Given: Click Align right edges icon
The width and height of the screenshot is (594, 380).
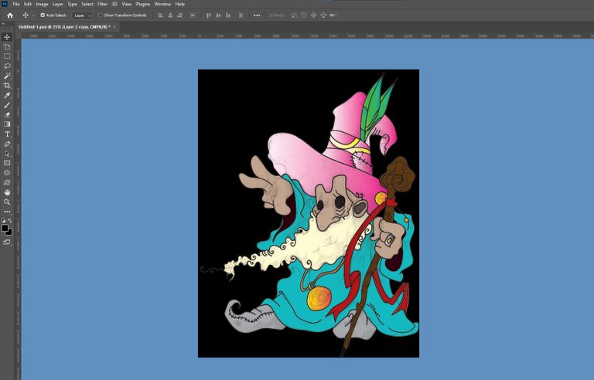Looking at the screenshot, I should (180, 15).
